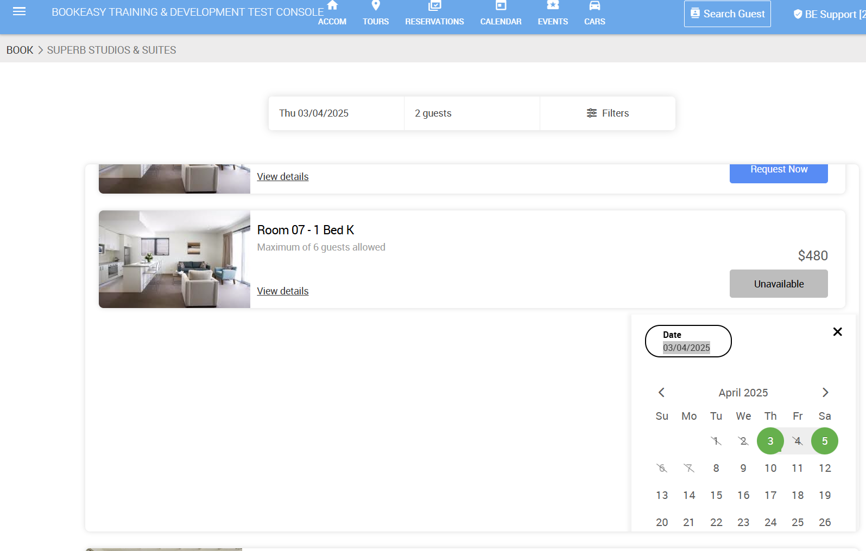The height and width of the screenshot is (551, 866).
Task: Click the Date input field 03/04/2025
Action: [688, 341]
